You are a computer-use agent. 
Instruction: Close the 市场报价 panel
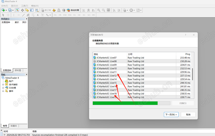26,19
